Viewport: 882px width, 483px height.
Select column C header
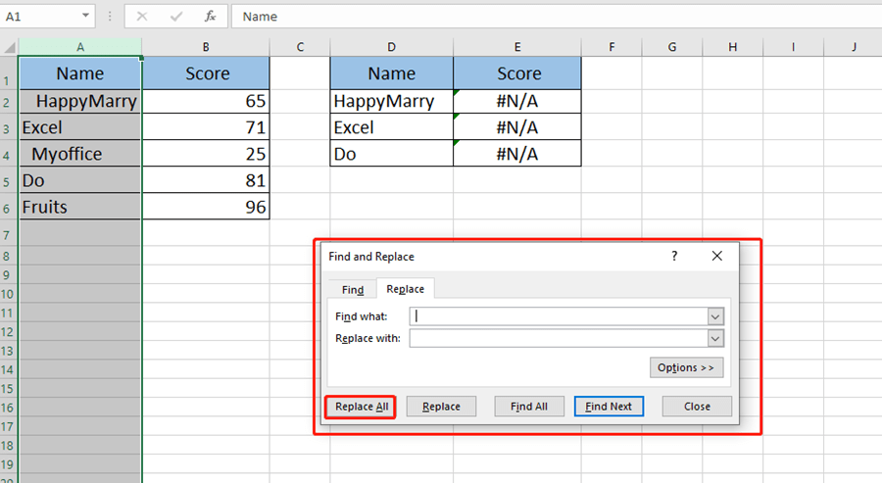(300, 47)
